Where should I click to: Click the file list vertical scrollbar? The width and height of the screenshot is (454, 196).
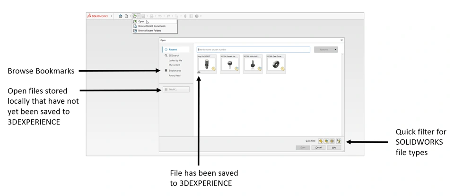pyautogui.click(x=342, y=94)
